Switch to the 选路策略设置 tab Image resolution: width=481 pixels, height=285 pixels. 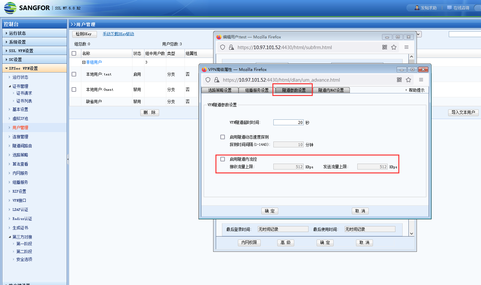click(220, 90)
